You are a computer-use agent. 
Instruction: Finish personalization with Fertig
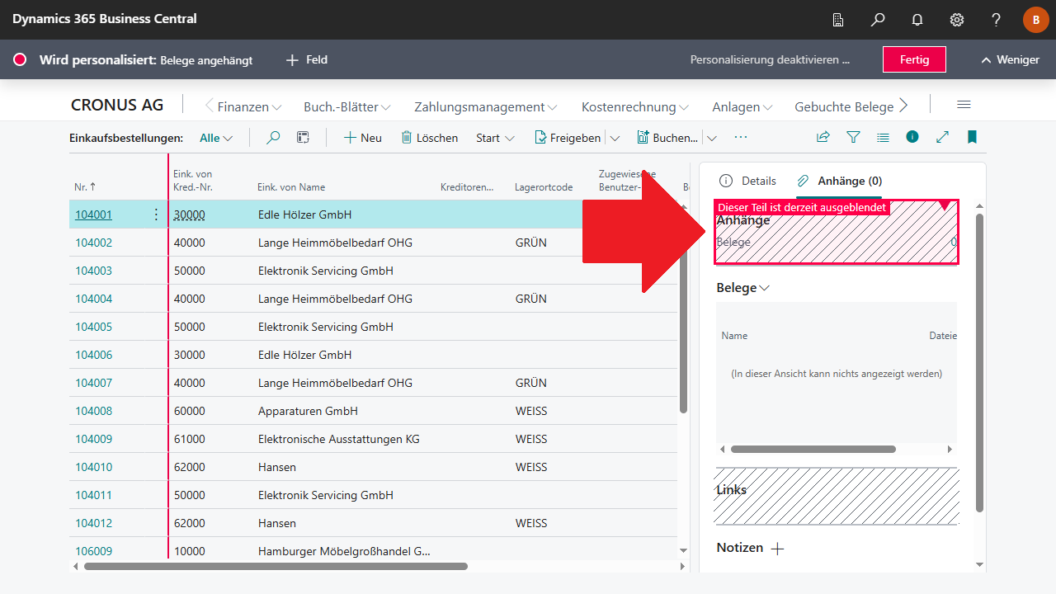tap(914, 59)
